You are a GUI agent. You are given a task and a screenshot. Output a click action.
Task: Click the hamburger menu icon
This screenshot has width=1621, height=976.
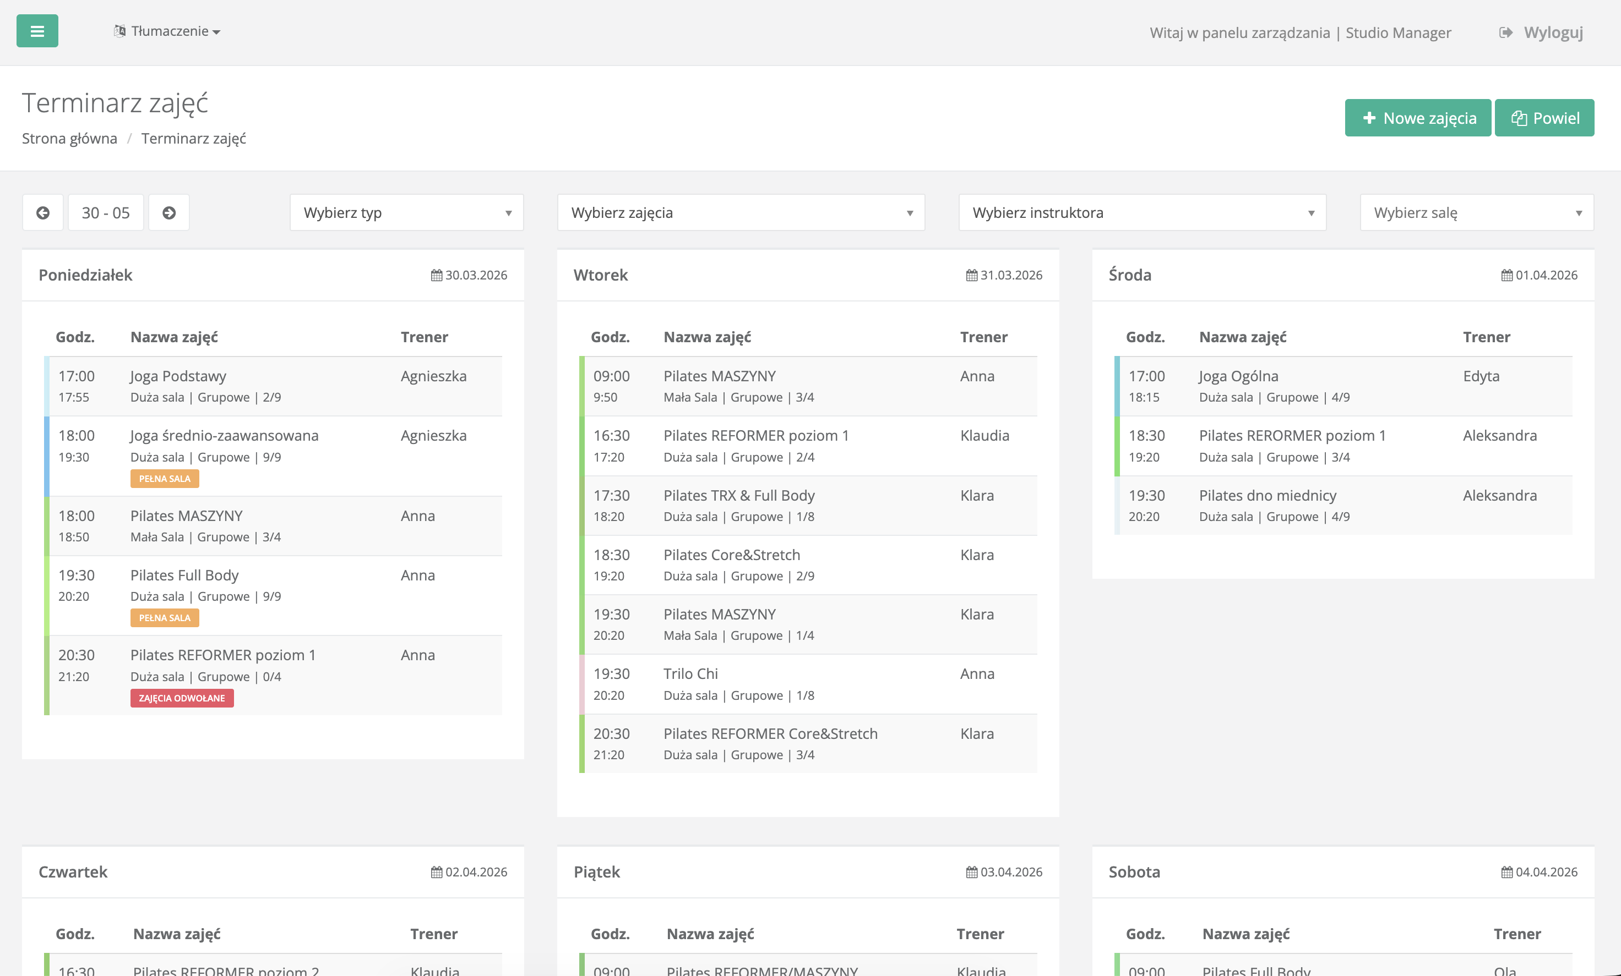click(37, 31)
